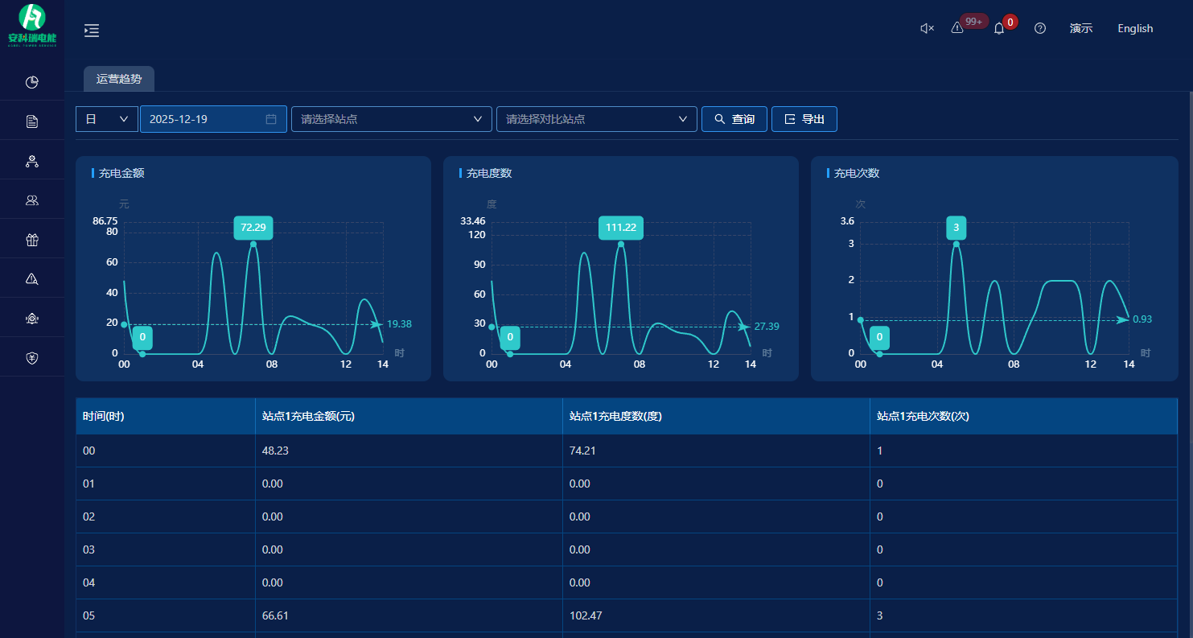Open the help question mark icon
This screenshot has width=1193, height=638.
click(1040, 29)
